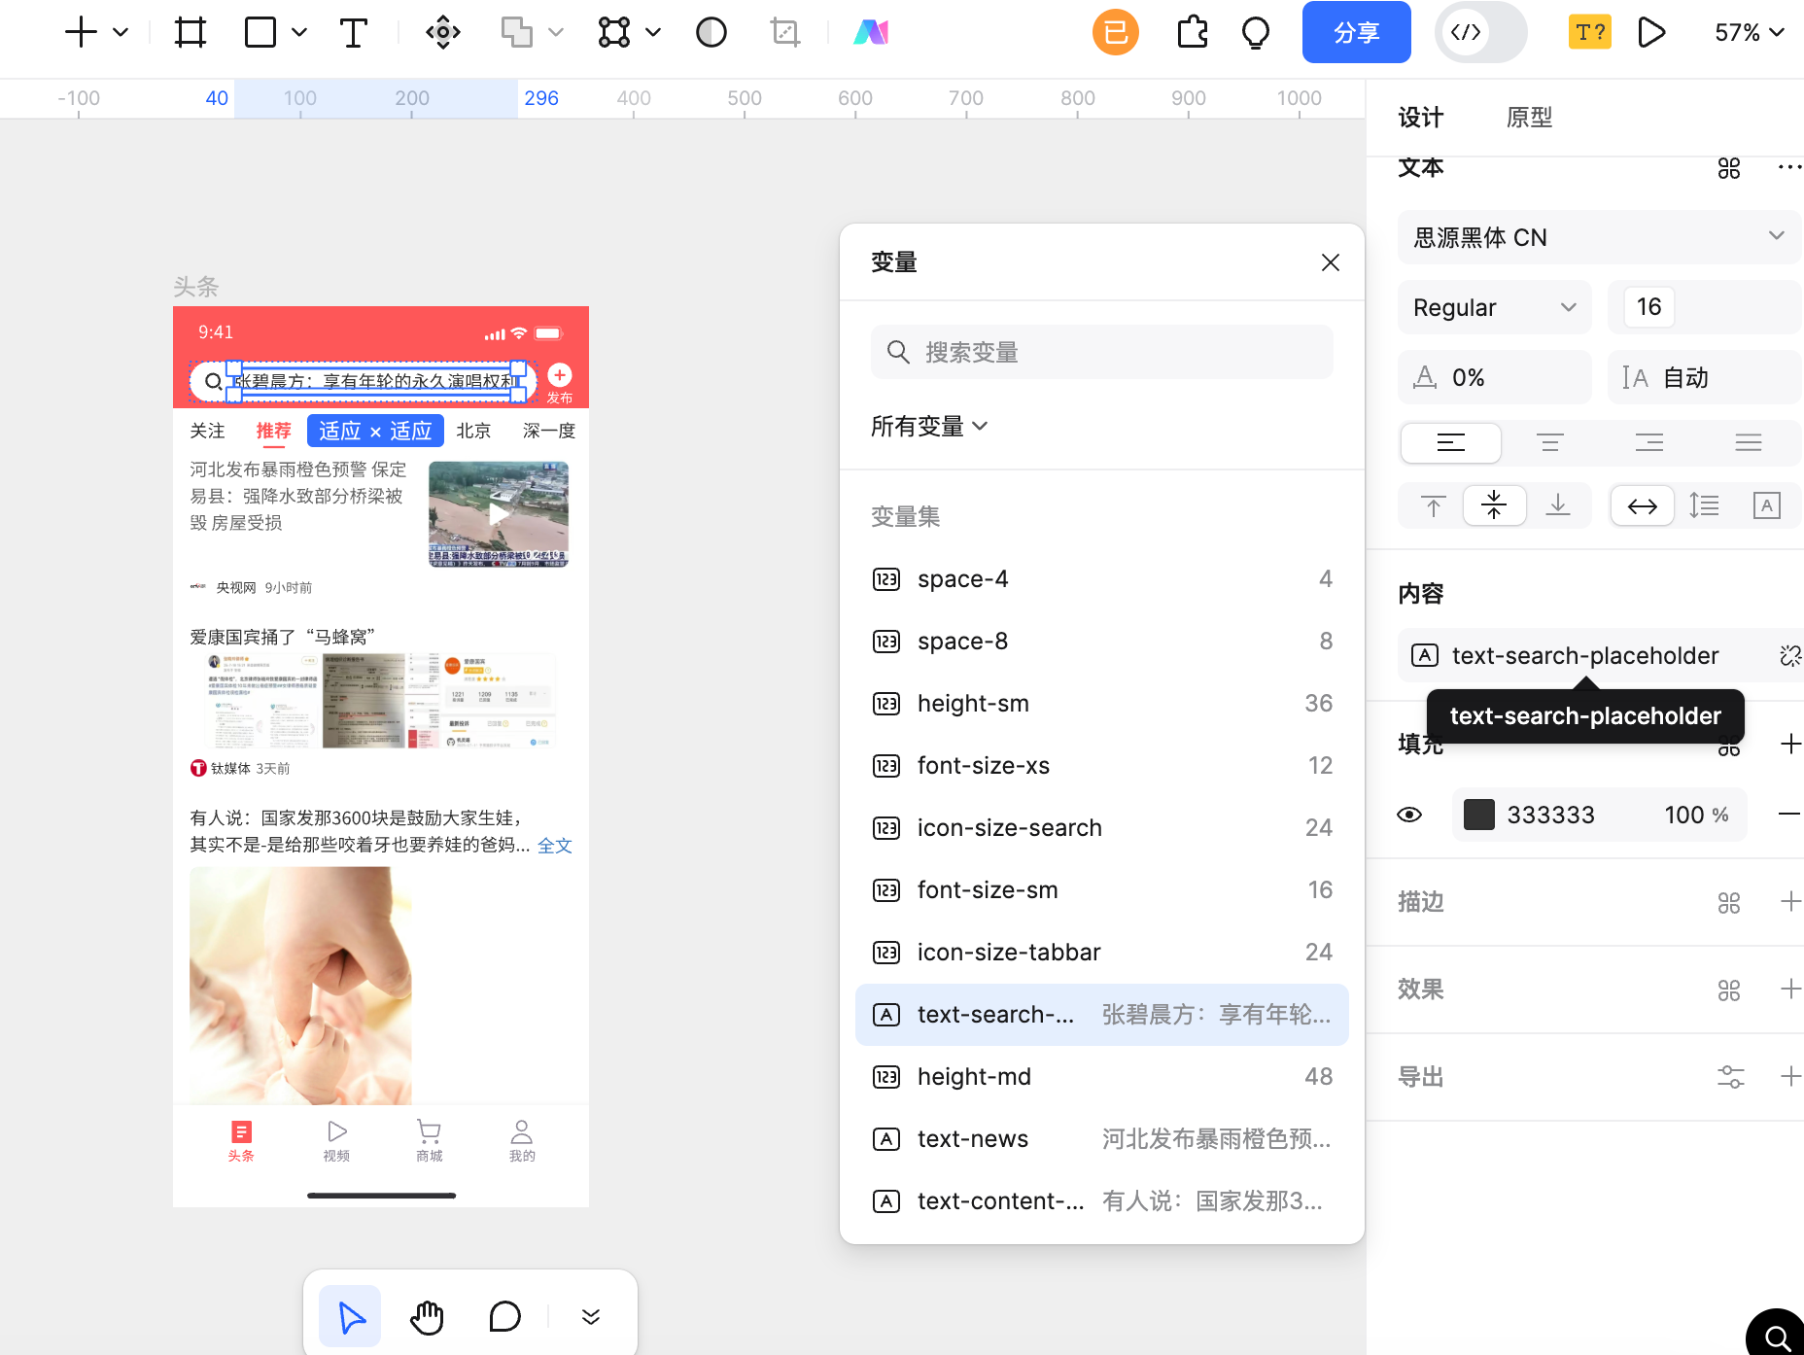Start prototype preview with play icon
This screenshot has height=1355, width=1804.
point(1651,32)
